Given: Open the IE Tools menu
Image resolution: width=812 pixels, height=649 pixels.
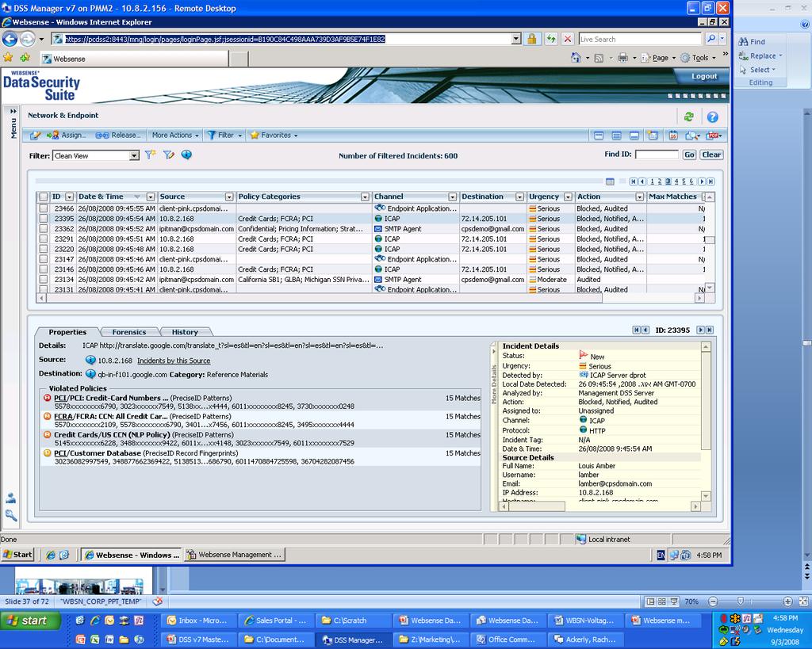Looking at the screenshot, I should (698, 58).
